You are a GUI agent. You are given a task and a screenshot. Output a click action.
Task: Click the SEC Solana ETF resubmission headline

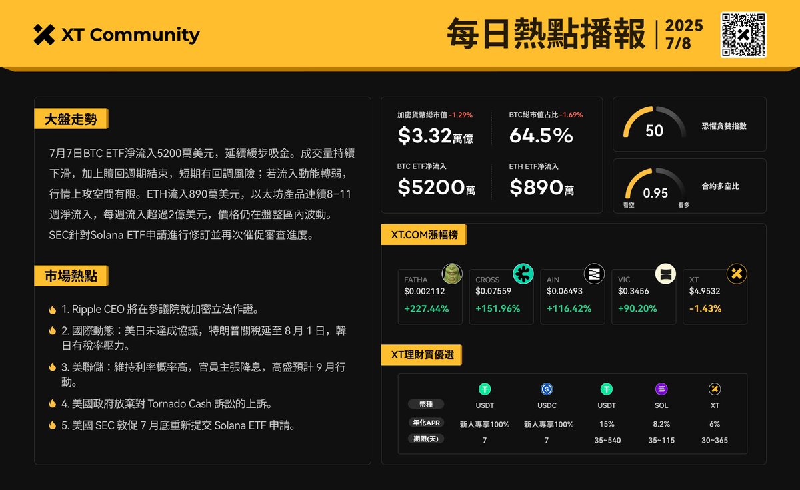tap(178, 425)
